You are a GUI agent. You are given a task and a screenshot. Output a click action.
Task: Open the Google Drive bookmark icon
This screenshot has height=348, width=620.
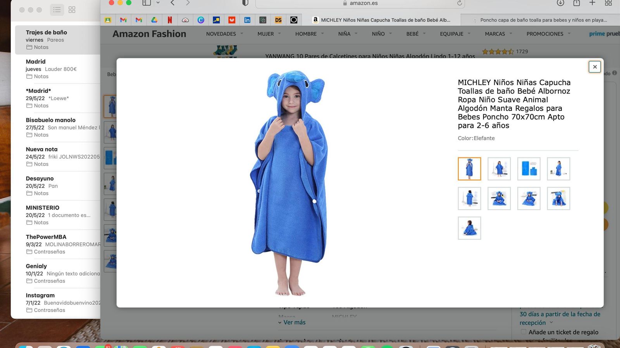154,20
